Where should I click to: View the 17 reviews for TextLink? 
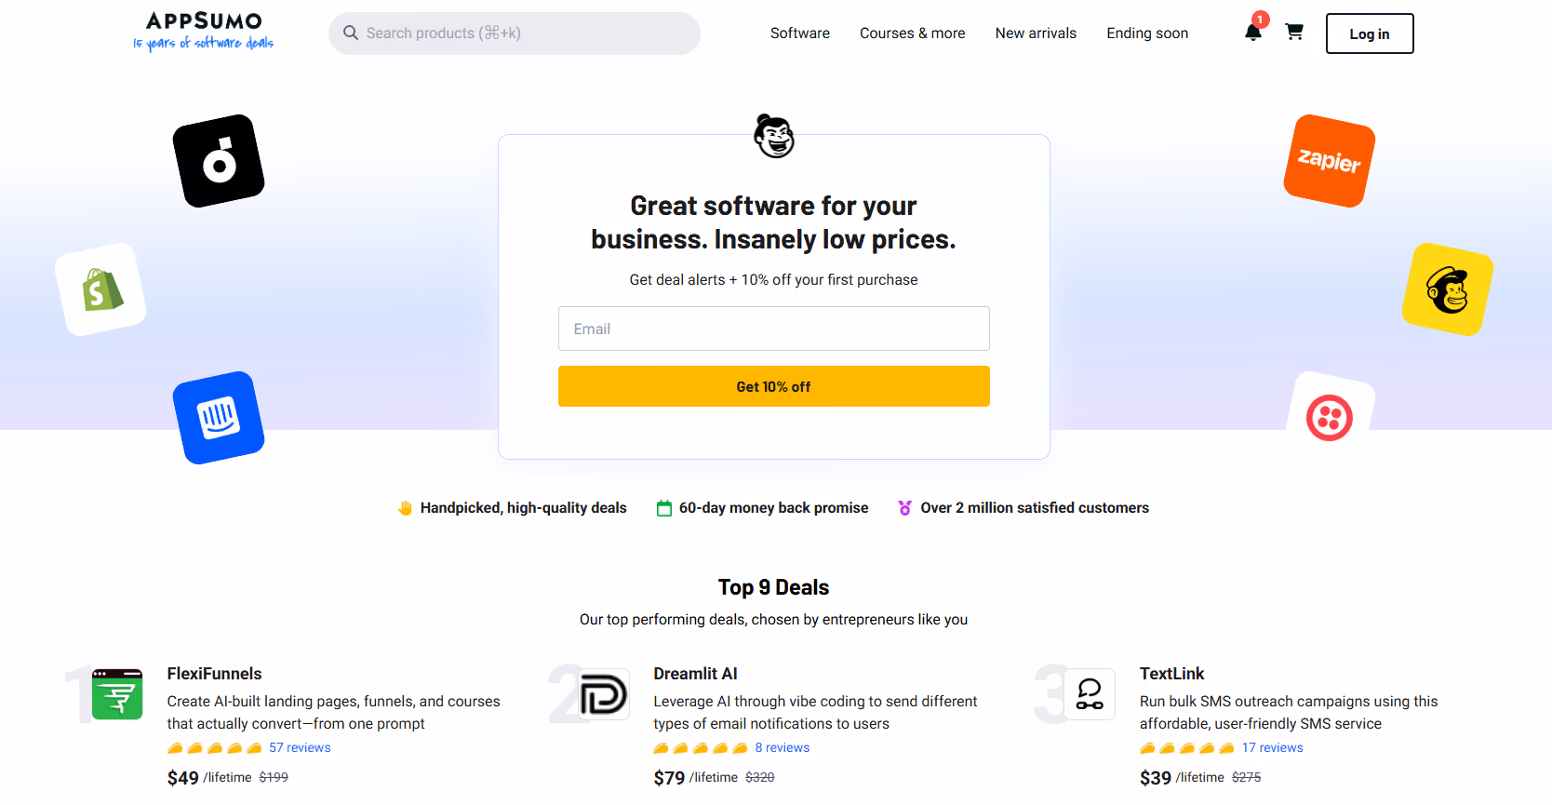click(1272, 748)
